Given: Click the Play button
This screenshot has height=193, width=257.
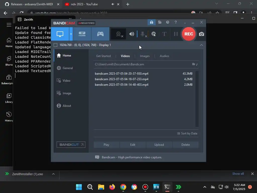Looking at the screenshot, I should pos(106,145).
